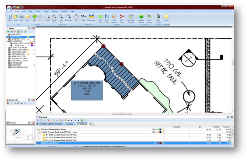The width and height of the screenshot is (247, 160).
Task: Click red color swatch beside BOISE 3JOIST LAYOUT
Action: [31, 43]
